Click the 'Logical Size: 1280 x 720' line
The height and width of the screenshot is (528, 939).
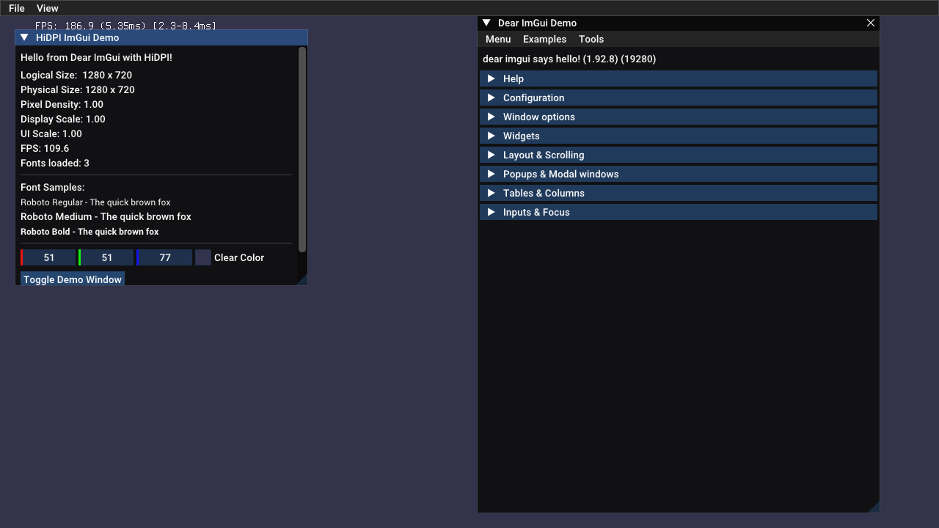(76, 75)
